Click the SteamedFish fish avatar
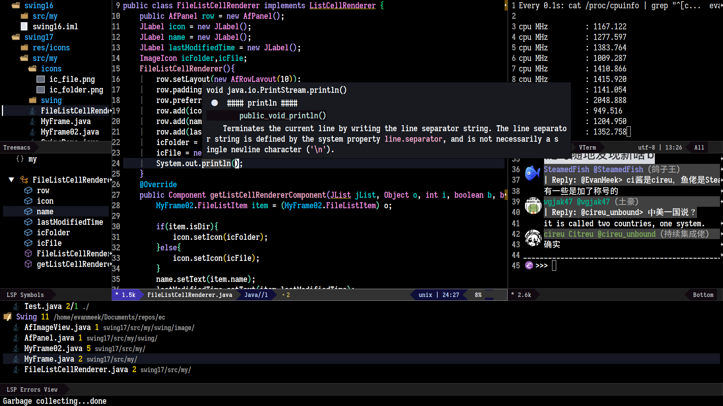The width and height of the screenshot is (723, 406). point(533,173)
